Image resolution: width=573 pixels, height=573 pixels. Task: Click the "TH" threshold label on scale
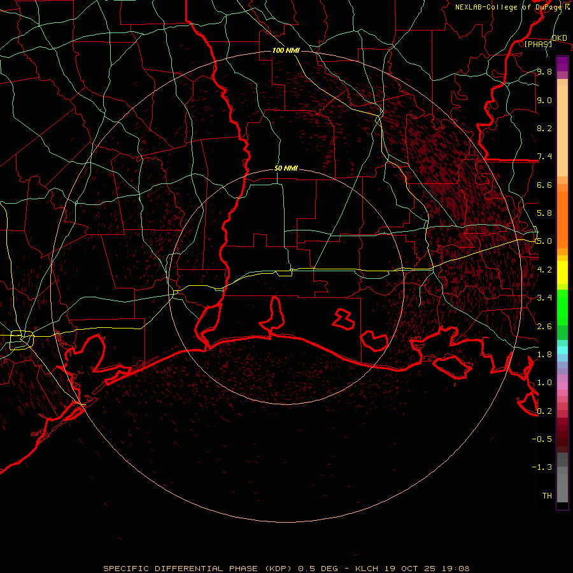(547, 496)
